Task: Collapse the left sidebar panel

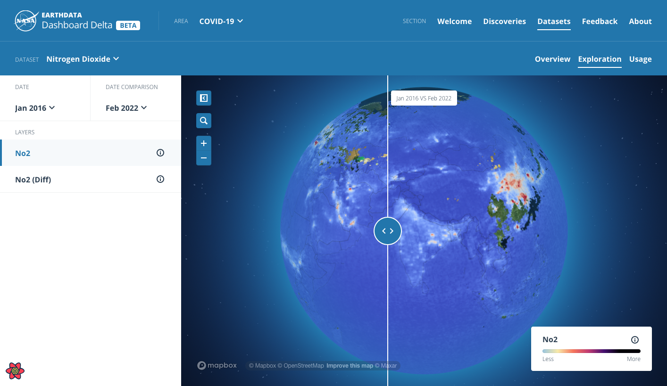Action: tap(203, 98)
